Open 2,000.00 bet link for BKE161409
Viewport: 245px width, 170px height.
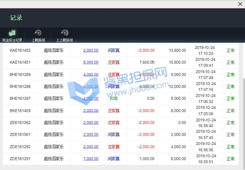click(x=91, y=111)
